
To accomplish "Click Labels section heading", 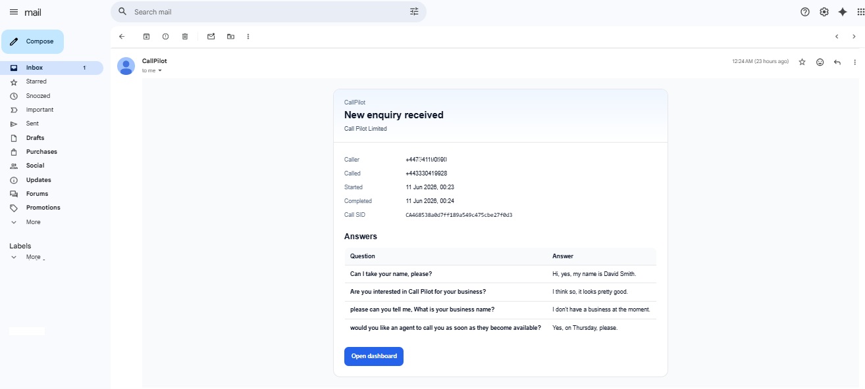I will click(20, 246).
